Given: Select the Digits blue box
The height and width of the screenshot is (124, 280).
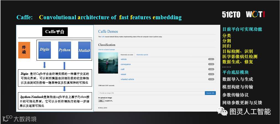Looking at the screenshot, I should [45, 50].
